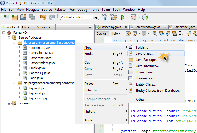Click the Find Next Occurrence icon

168,33
